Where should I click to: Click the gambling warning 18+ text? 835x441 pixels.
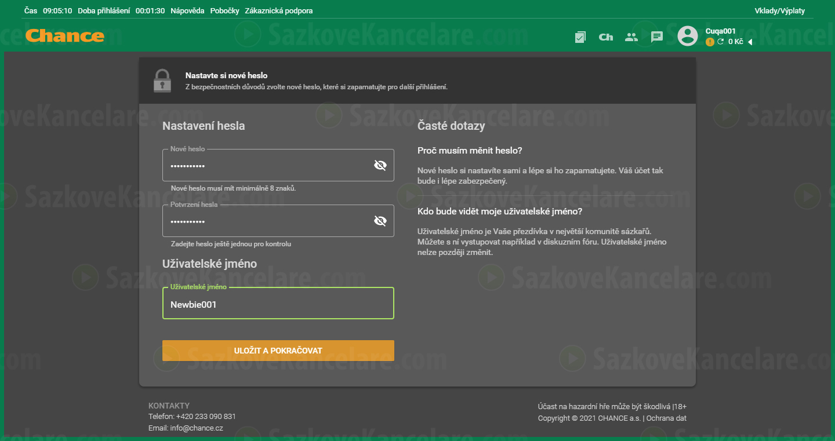tap(612, 407)
